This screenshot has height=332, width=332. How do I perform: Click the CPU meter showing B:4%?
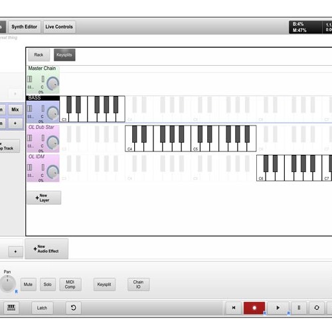298,24
